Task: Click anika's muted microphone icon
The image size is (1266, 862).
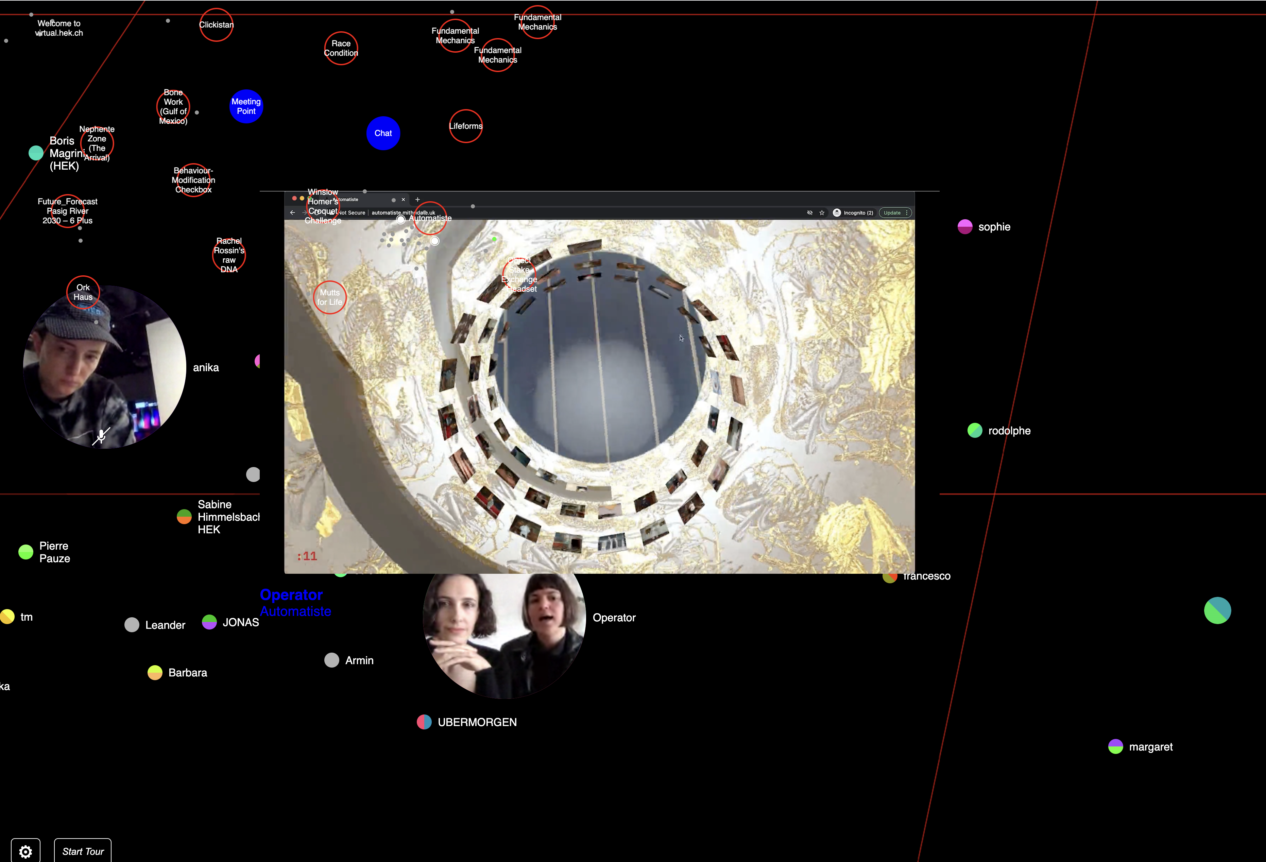Action: pyautogui.click(x=101, y=436)
